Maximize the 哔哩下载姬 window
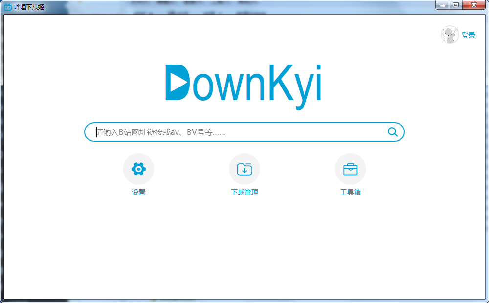Image resolution: width=489 pixels, height=303 pixels. click(x=456, y=5)
